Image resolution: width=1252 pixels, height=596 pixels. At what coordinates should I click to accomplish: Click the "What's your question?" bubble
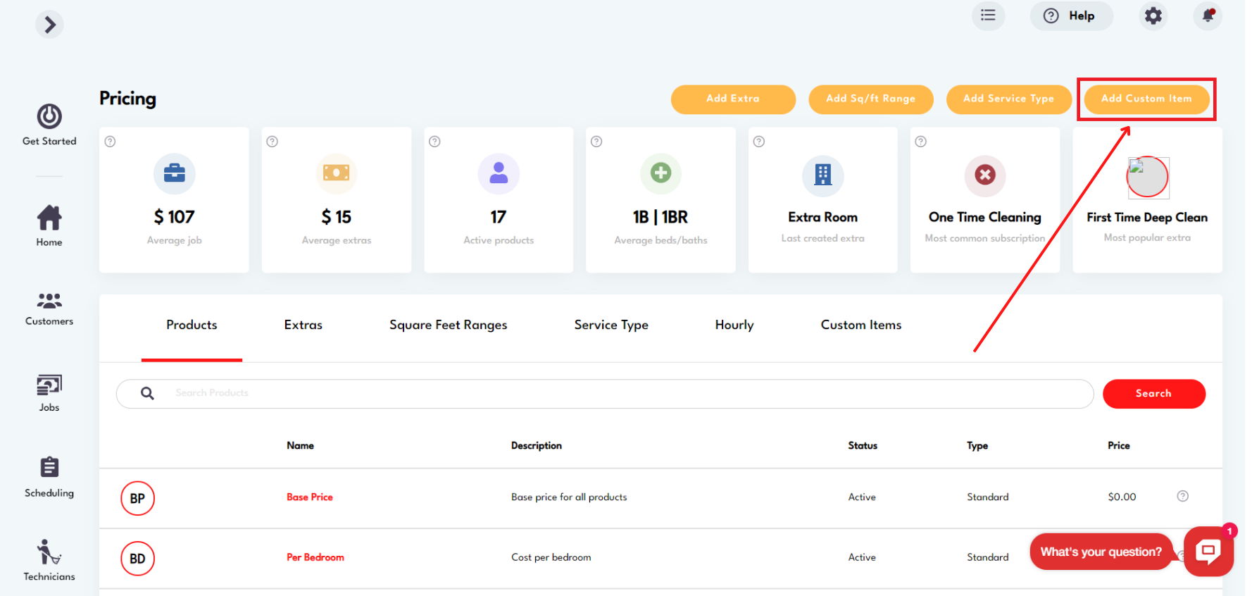click(x=1101, y=552)
